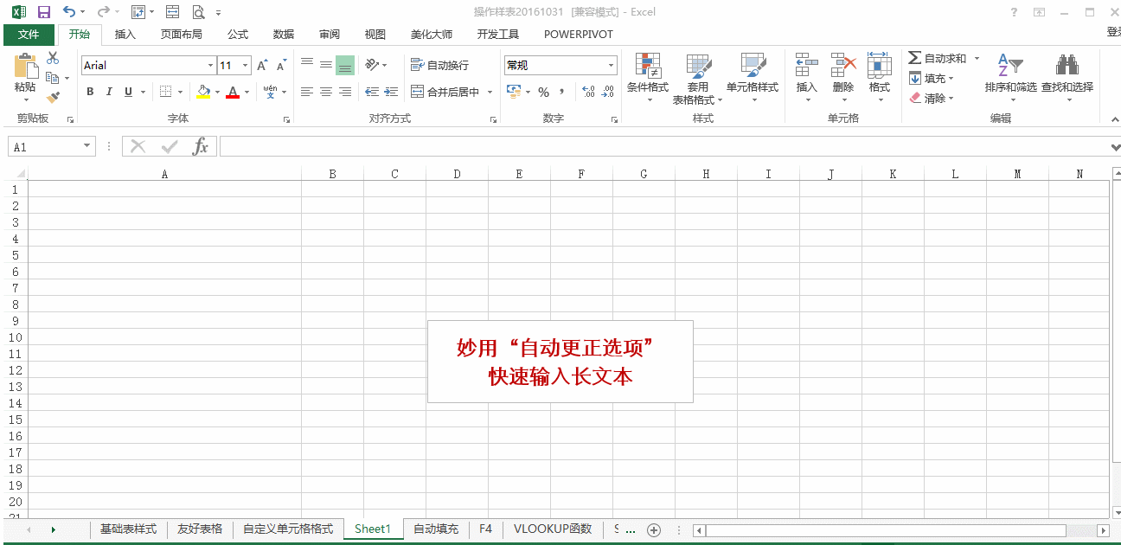This screenshot has width=1121, height=545.
Task: Click inside the formula bar input
Action: pyautogui.click(x=663, y=146)
